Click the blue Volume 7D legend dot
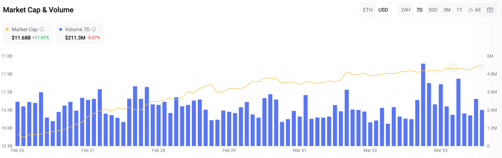 pyautogui.click(x=60, y=29)
